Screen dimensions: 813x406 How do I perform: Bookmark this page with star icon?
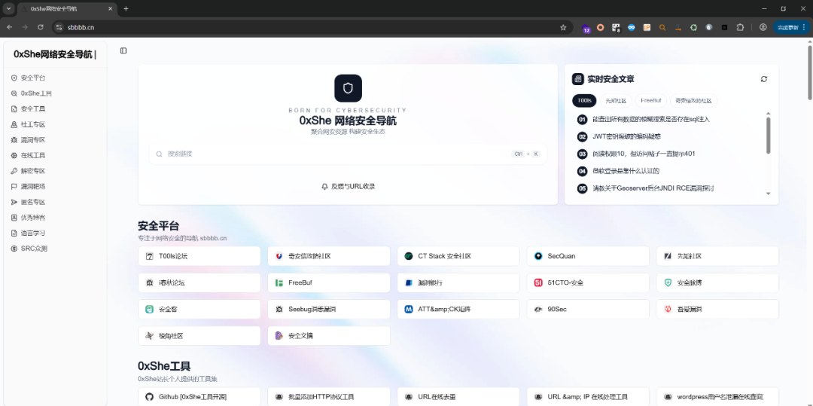click(563, 27)
